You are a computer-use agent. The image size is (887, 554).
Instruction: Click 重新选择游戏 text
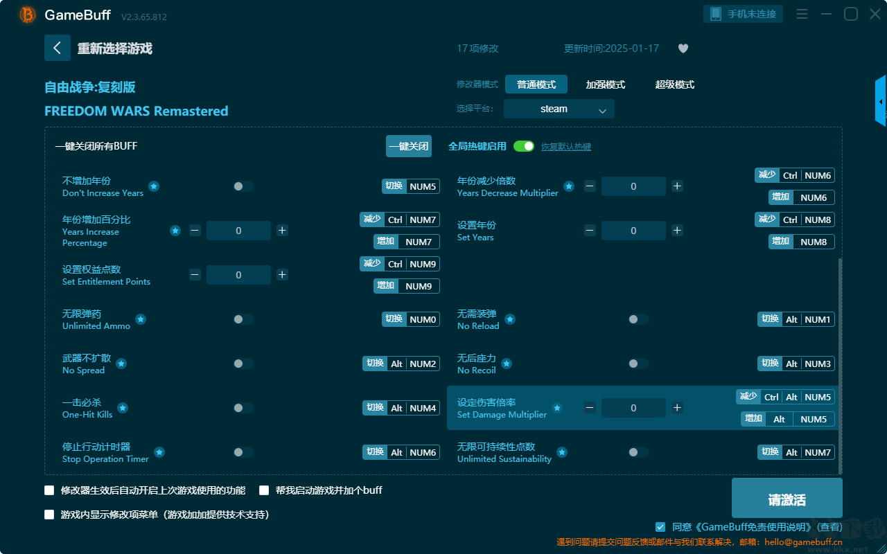pyautogui.click(x=115, y=48)
